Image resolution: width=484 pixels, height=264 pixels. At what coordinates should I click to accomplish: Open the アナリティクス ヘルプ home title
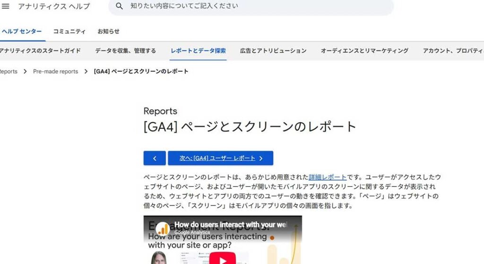54,6
